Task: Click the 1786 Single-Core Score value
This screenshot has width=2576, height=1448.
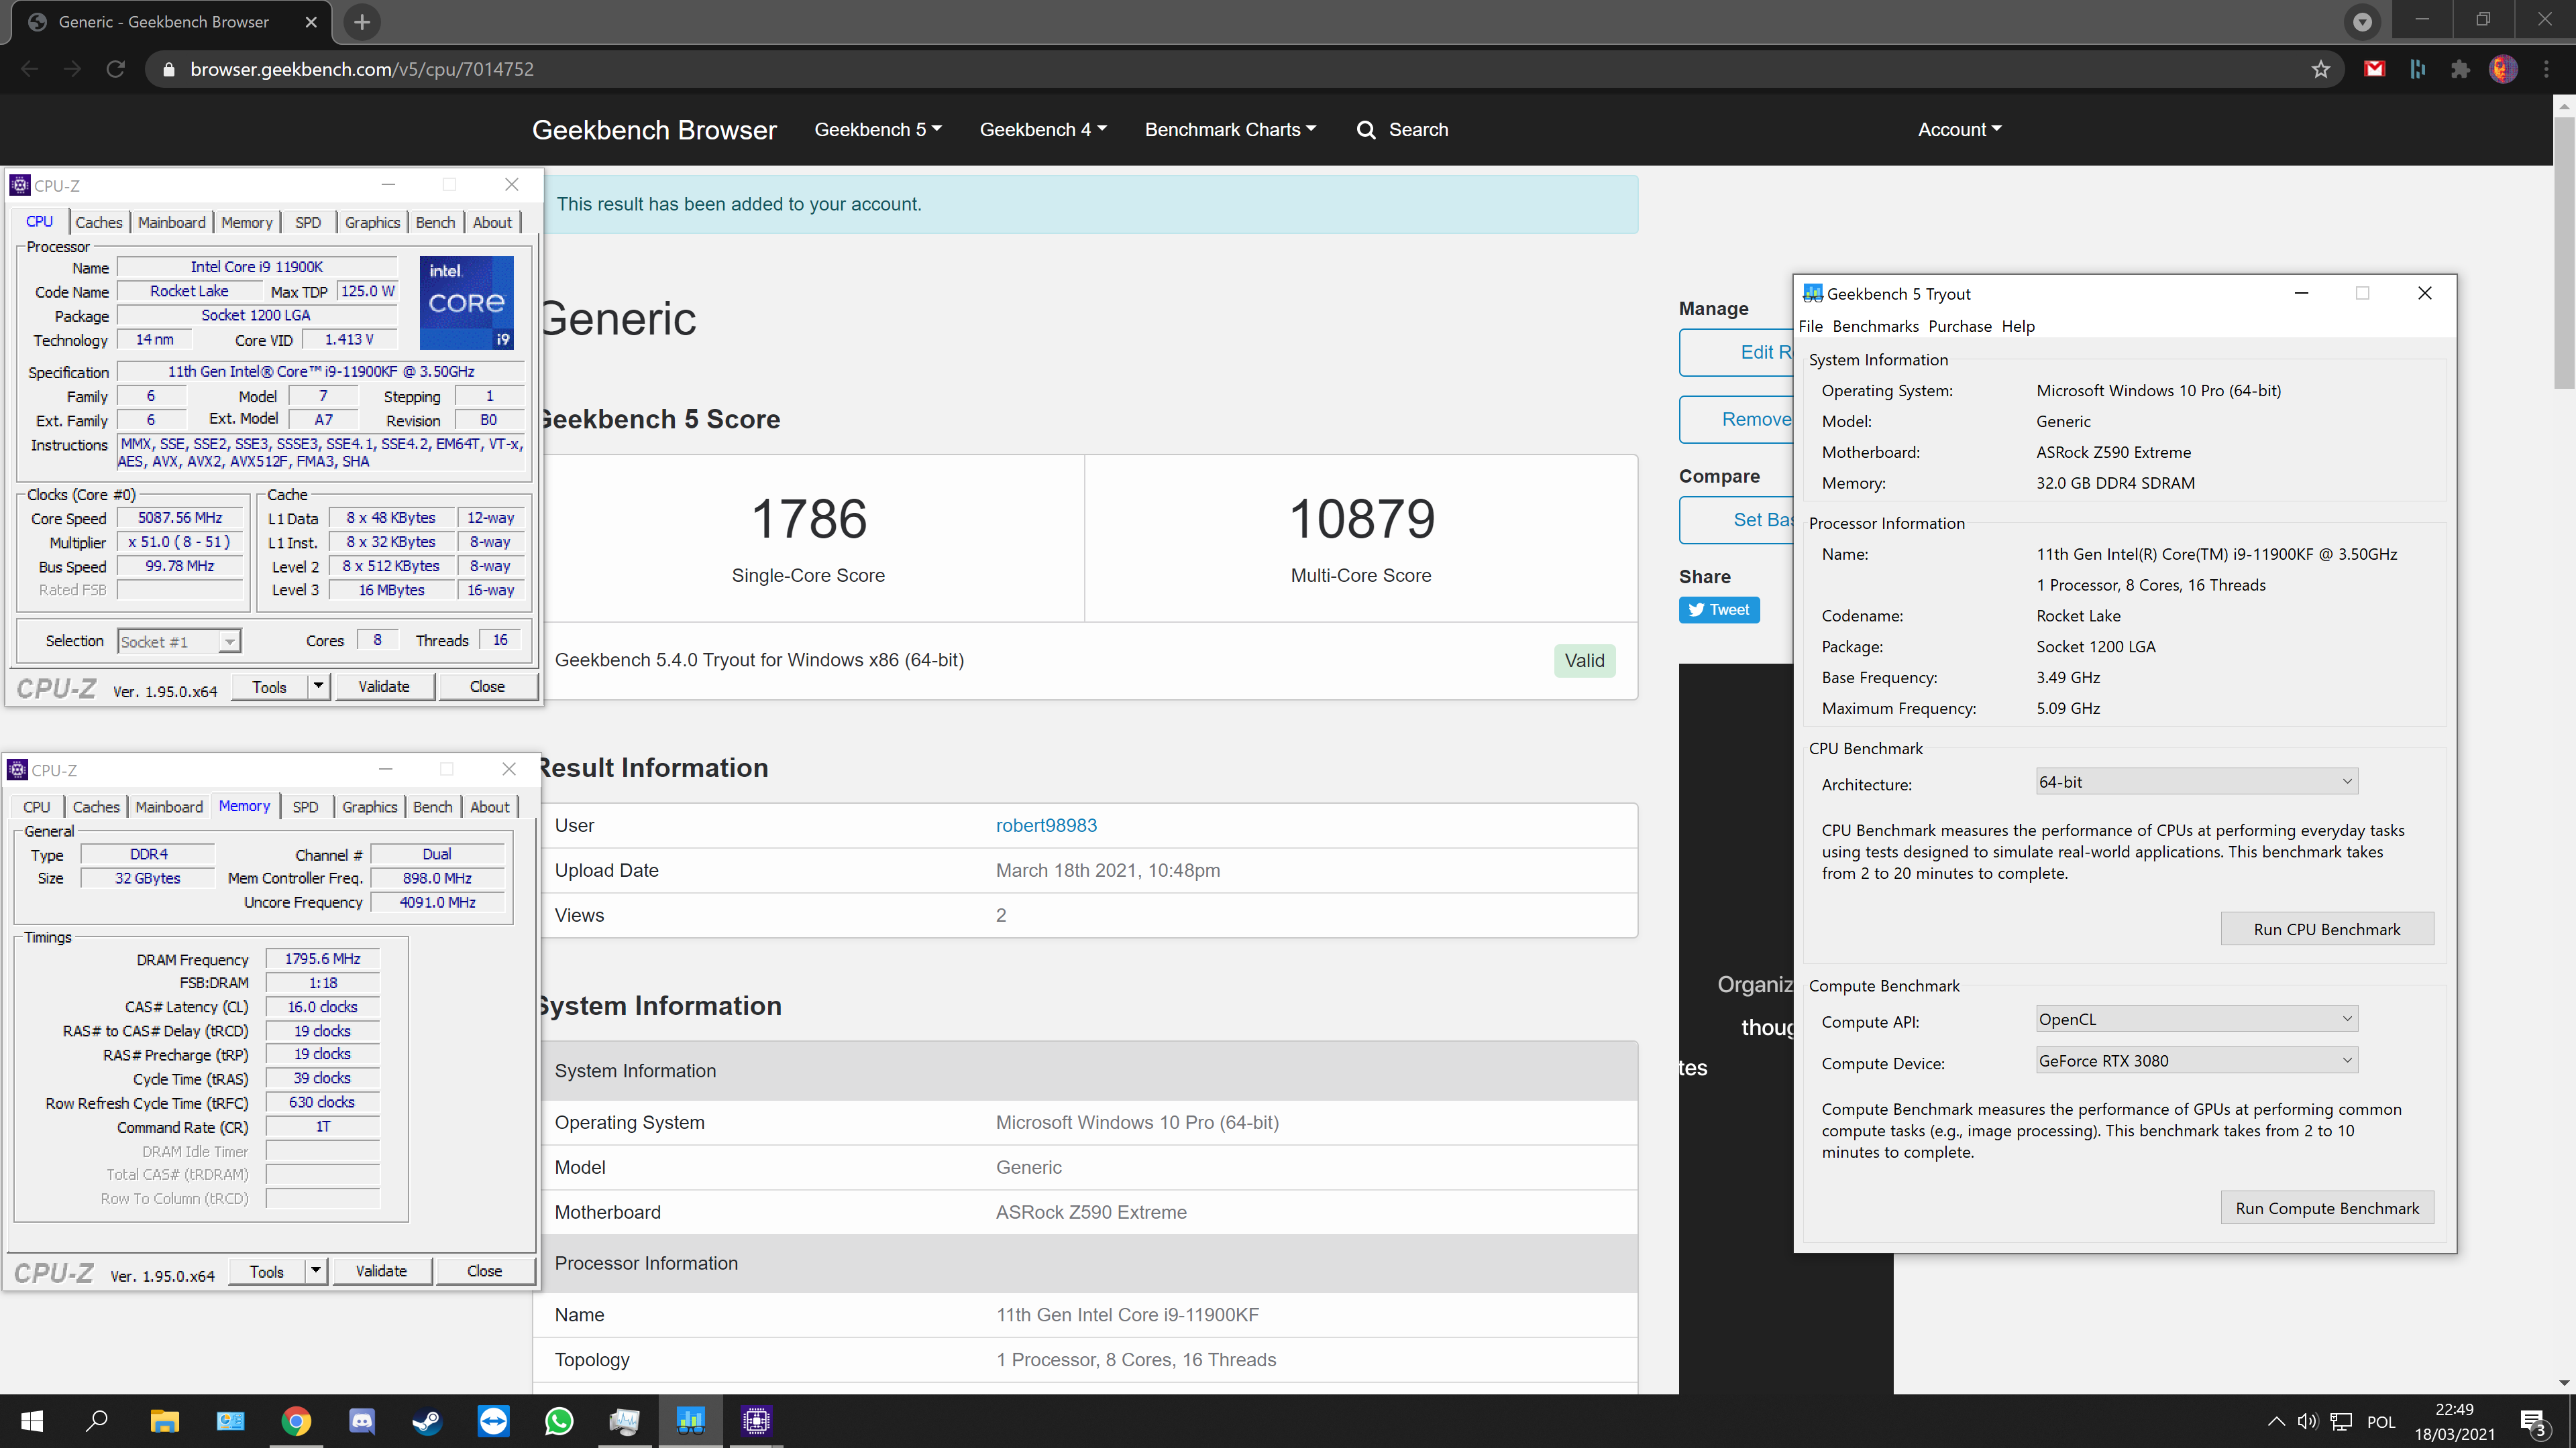Action: [x=808, y=520]
